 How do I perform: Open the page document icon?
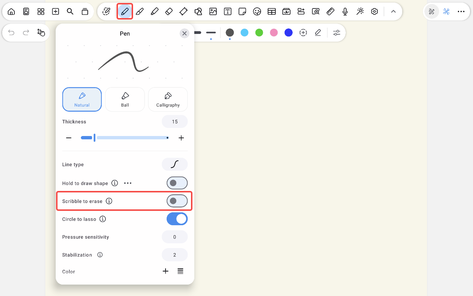(26, 11)
